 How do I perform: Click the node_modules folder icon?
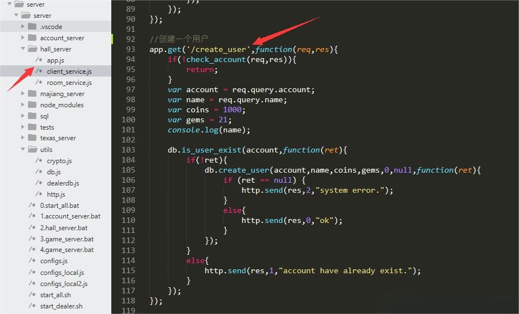[32, 105]
